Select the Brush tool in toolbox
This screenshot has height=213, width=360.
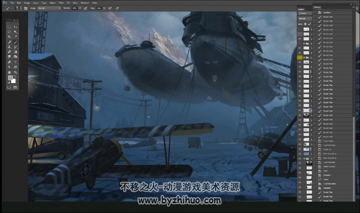pos(15,42)
